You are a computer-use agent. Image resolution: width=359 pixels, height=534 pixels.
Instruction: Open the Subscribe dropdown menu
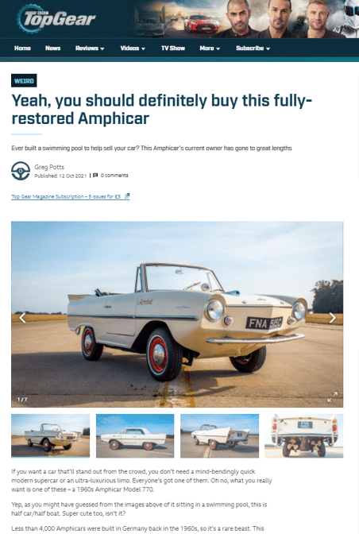tap(253, 48)
